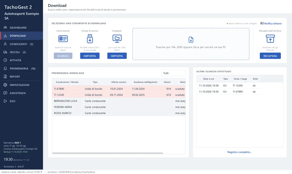Click the Impostazioni gear icon
This screenshot has height=174, width=292.
pyautogui.click(x=5, y=85)
